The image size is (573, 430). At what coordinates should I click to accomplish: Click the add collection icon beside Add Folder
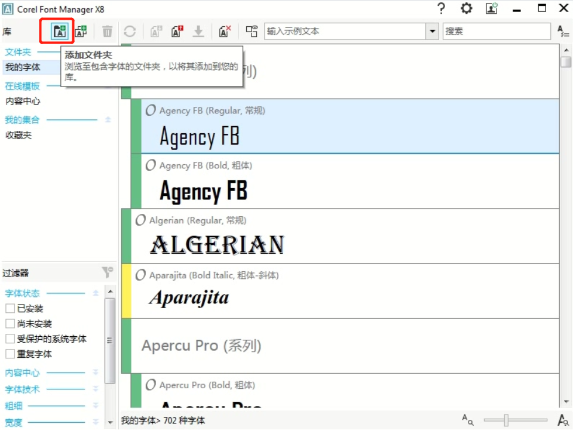[81, 32]
